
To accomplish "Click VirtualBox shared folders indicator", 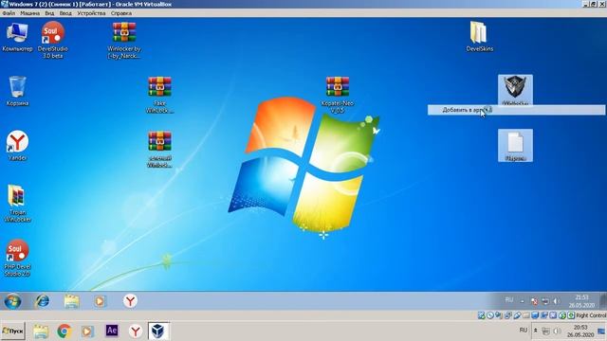I will coord(525,315).
